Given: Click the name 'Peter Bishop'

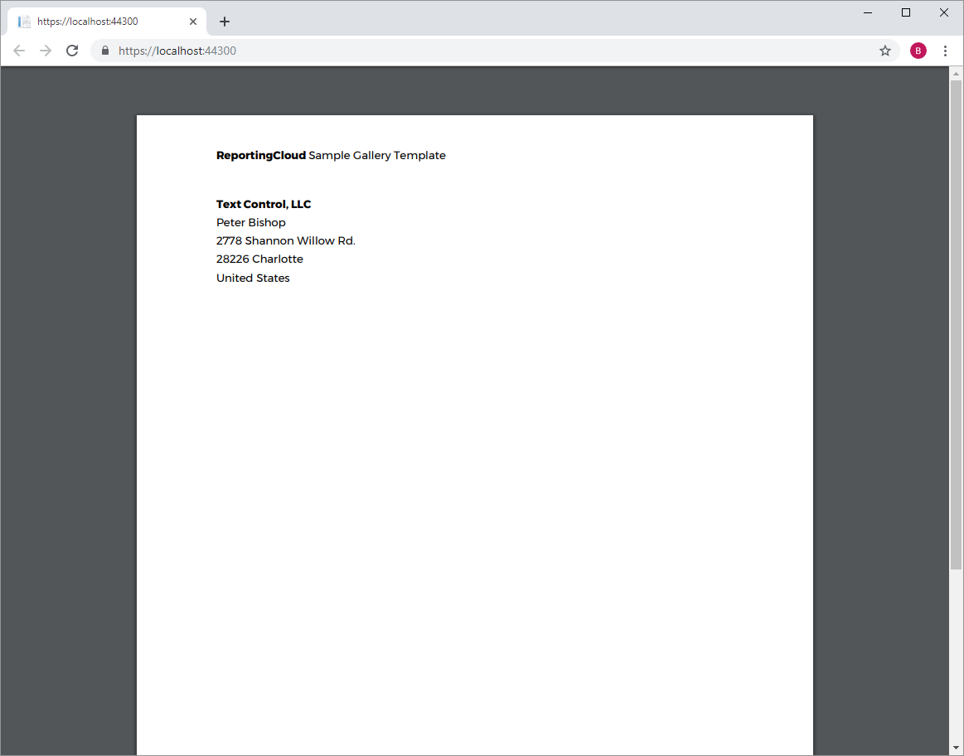Looking at the screenshot, I should coord(251,222).
